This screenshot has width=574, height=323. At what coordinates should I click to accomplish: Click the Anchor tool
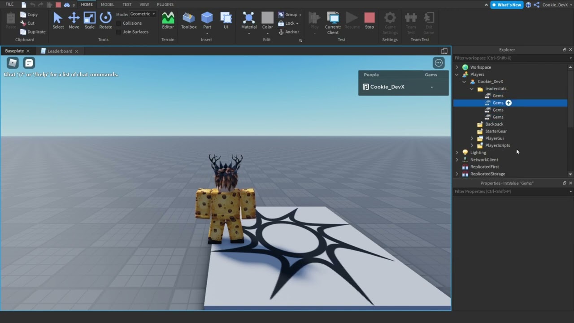pos(289,32)
